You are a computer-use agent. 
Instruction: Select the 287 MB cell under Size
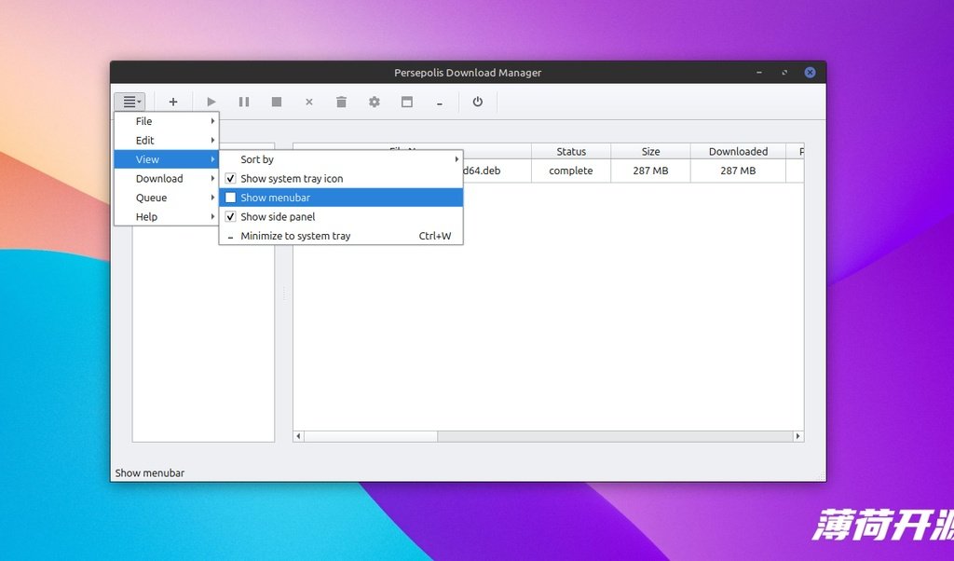[x=650, y=171]
